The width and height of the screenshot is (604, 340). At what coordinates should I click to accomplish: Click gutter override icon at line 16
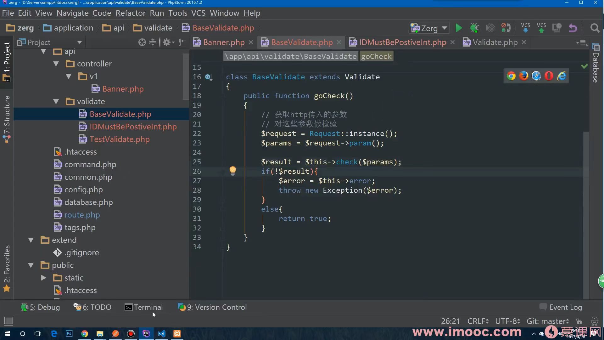tap(209, 77)
